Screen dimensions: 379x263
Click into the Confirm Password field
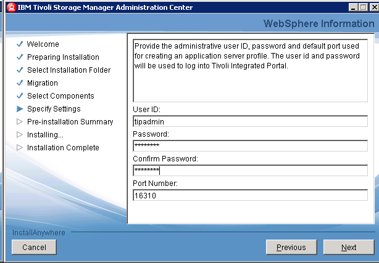tap(250, 171)
